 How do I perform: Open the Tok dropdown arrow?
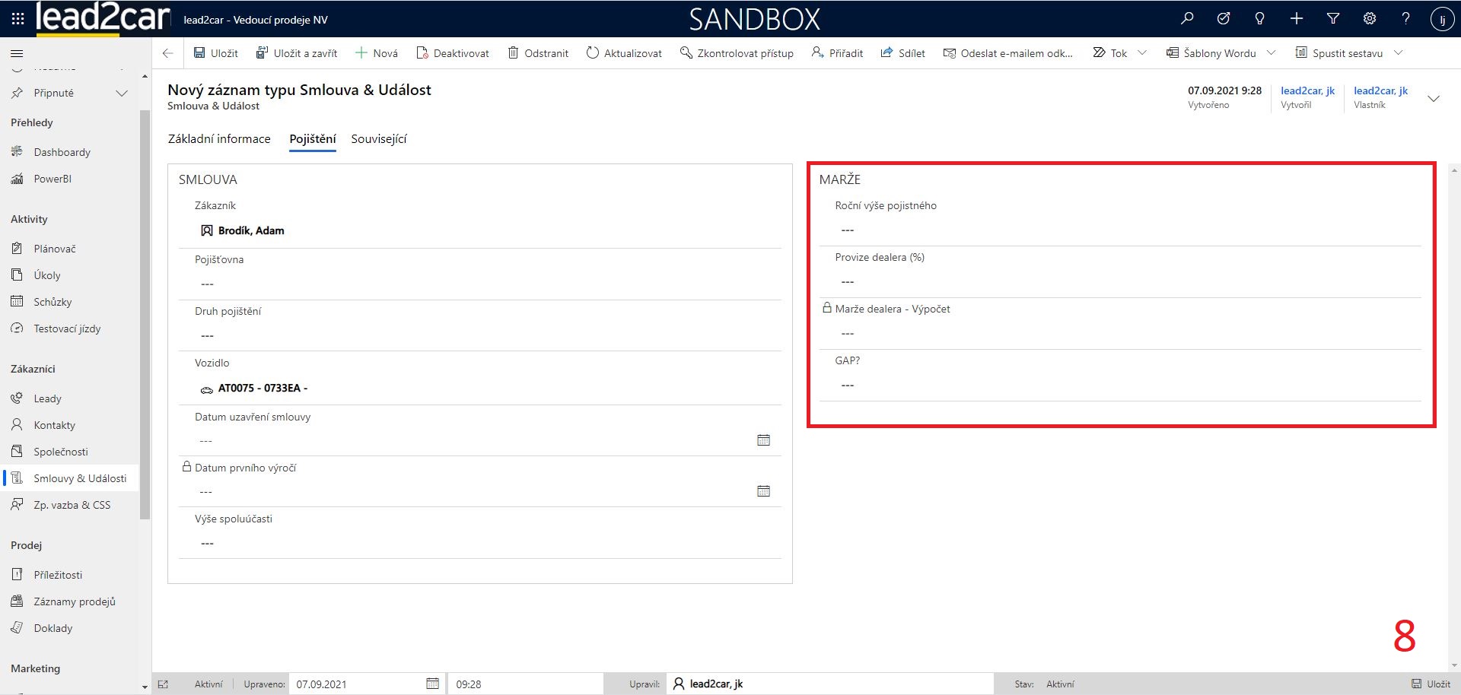click(x=1142, y=53)
